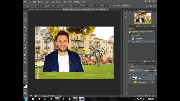Select the Zoom tool in toolbox
Viewport: 180px width, 101px height.
click(25, 80)
